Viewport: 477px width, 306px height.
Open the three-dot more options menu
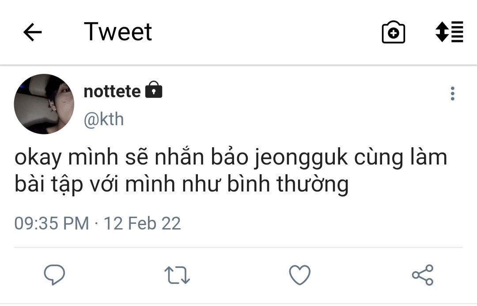click(x=452, y=94)
